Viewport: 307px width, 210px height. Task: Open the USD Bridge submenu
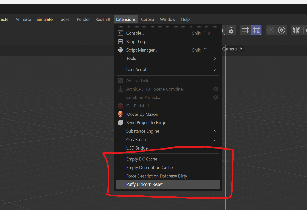[168, 148]
